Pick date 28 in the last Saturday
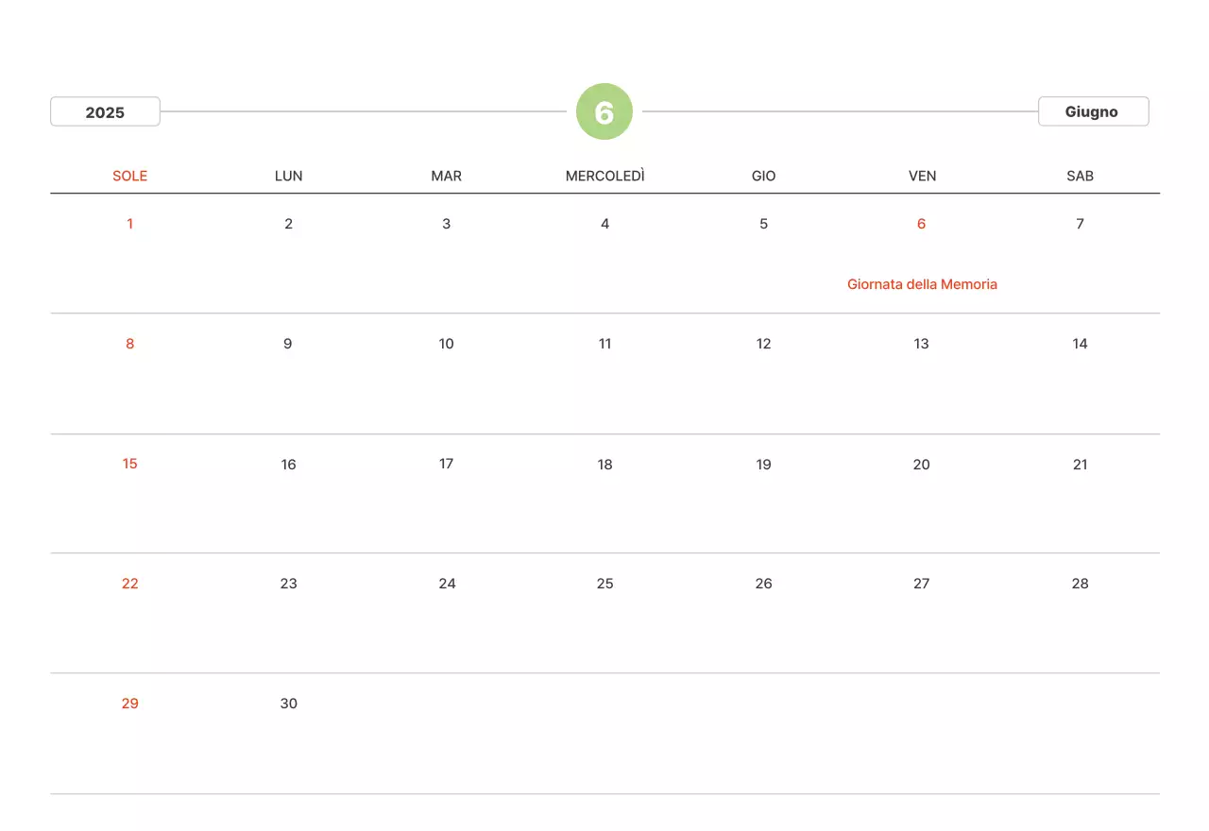Screen dimensions: 1209x831 click(1080, 584)
